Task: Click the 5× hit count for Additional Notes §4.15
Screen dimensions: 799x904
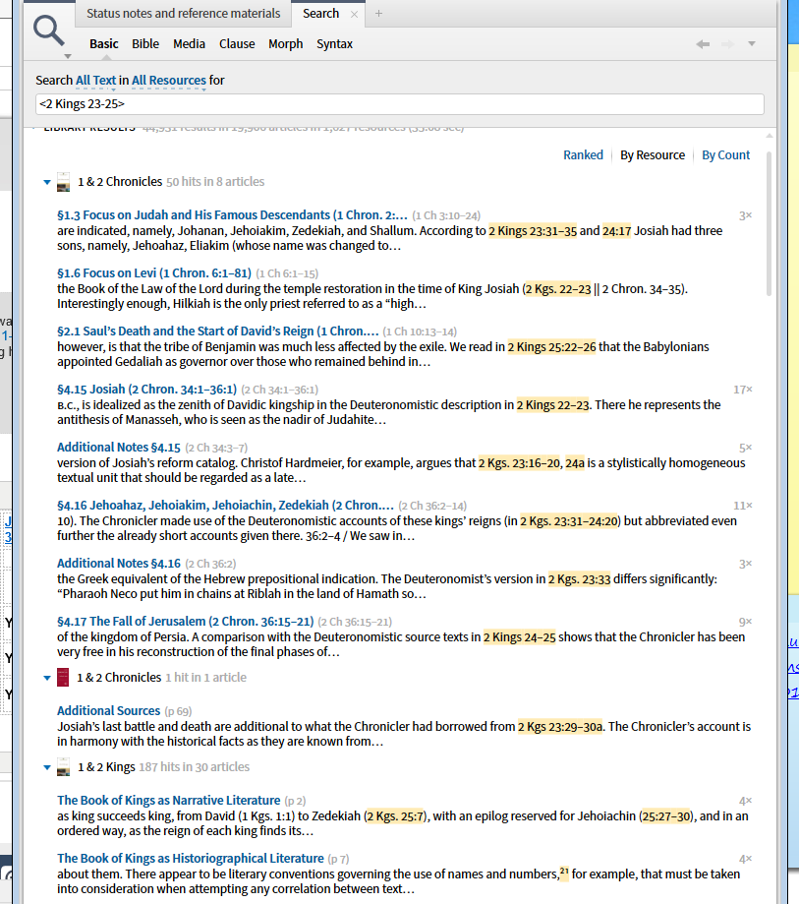Action: click(x=745, y=448)
